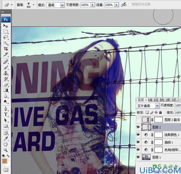The image size is (181, 174).
Task: Select the Eraser tool in toolbox
Action: click(x=6, y=85)
